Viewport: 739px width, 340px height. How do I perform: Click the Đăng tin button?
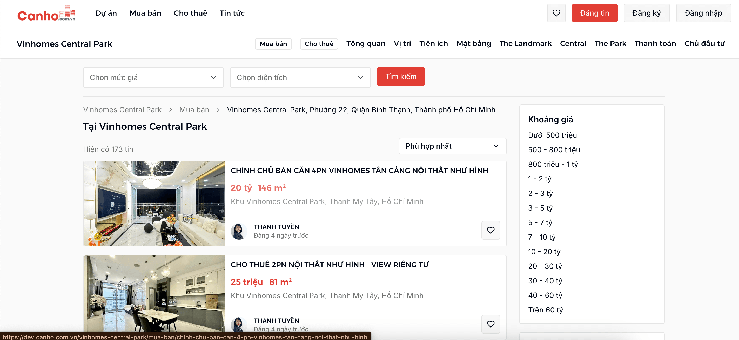[594, 13]
